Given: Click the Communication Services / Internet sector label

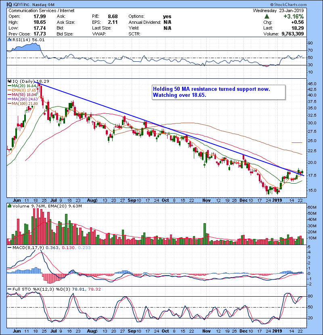Looking at the screenshot, I should click(x=42, y=10).
